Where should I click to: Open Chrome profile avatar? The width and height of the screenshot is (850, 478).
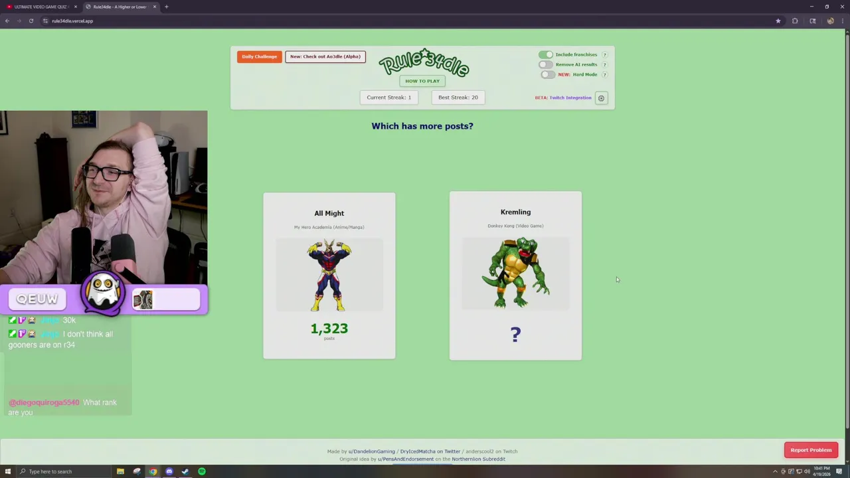point(830,21)
